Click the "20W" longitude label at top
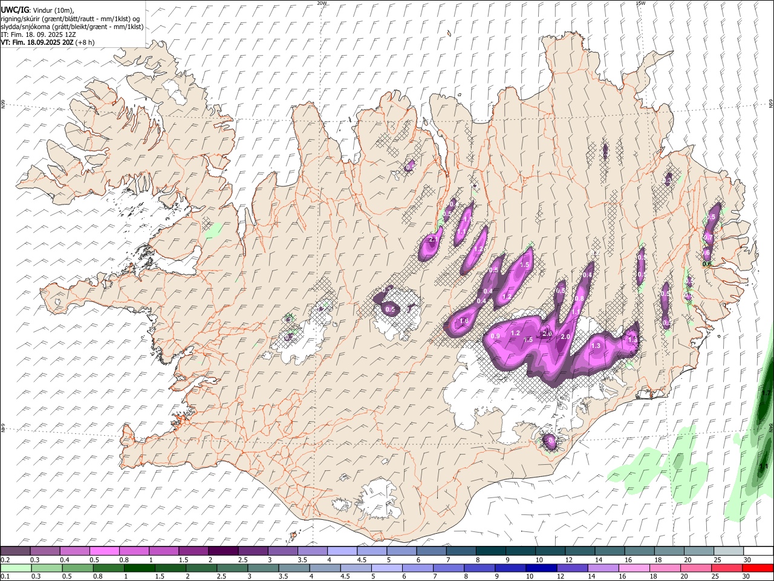 (322, 3)
